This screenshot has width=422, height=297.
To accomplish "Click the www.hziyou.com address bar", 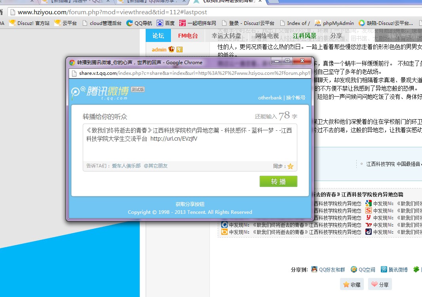I will [215, 12].
